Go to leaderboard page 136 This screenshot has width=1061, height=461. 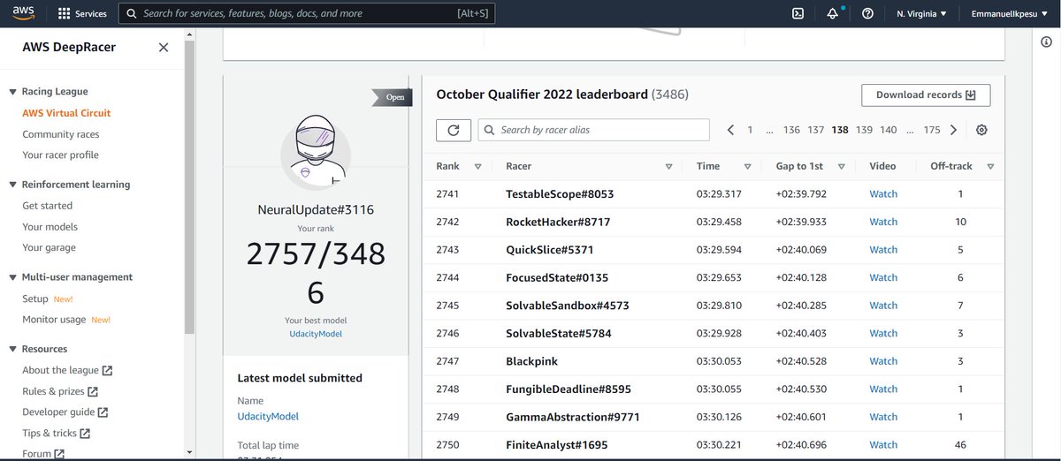(x=791, y=130)
